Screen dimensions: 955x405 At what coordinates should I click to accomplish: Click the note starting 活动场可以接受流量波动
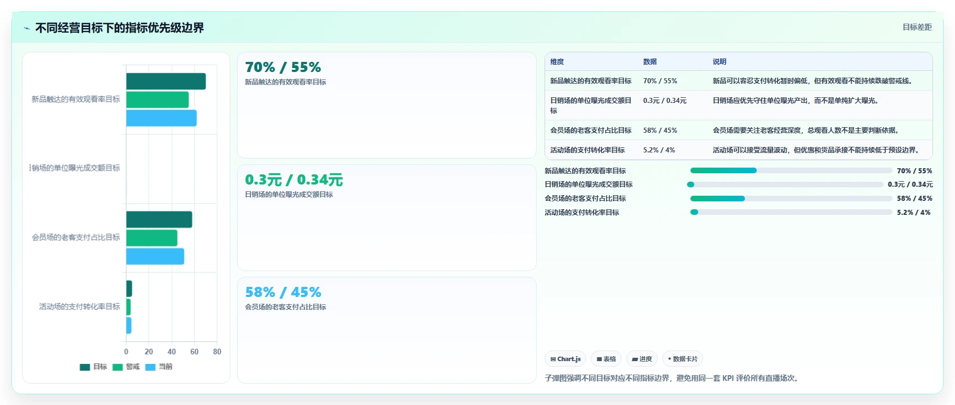[817, 150]
